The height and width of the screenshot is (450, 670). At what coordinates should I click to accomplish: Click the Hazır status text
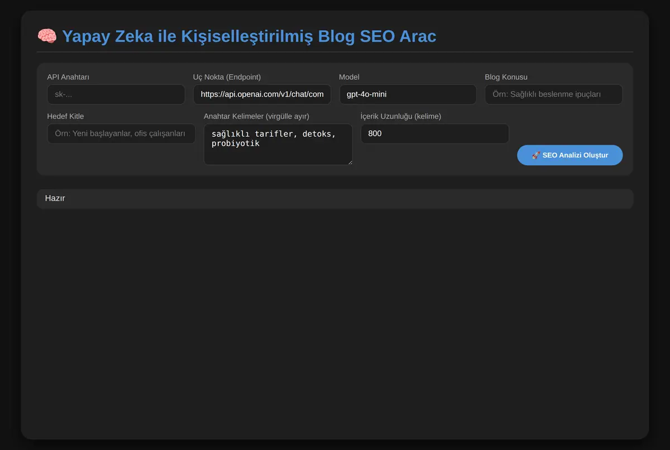pyautogui.click(x=55, y=198)
